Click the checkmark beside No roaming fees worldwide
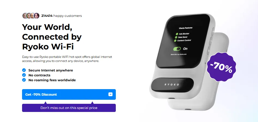This screenshot has height=122, width=258. click(x=24, y=80)
